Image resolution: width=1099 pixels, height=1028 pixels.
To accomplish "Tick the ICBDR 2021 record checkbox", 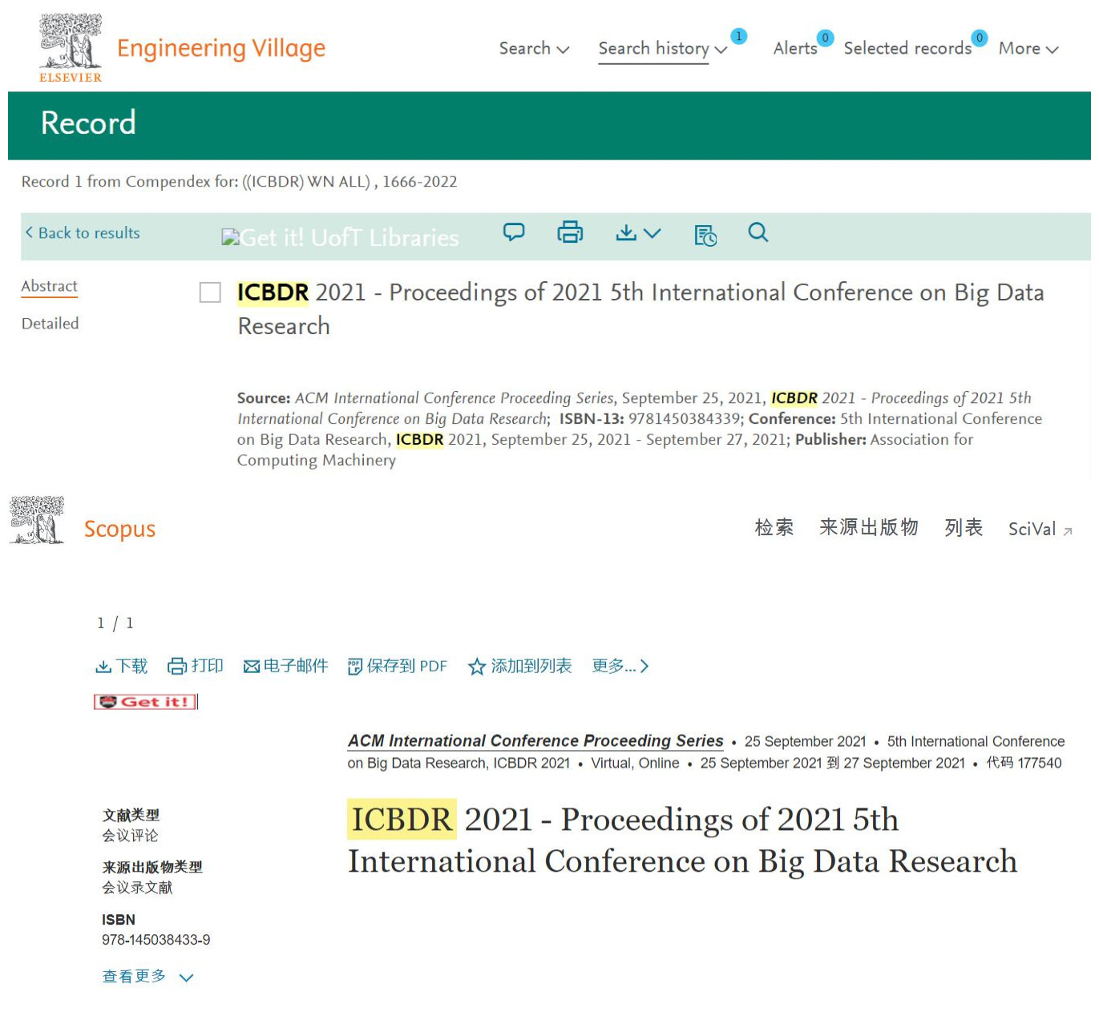I will [210, 292].
